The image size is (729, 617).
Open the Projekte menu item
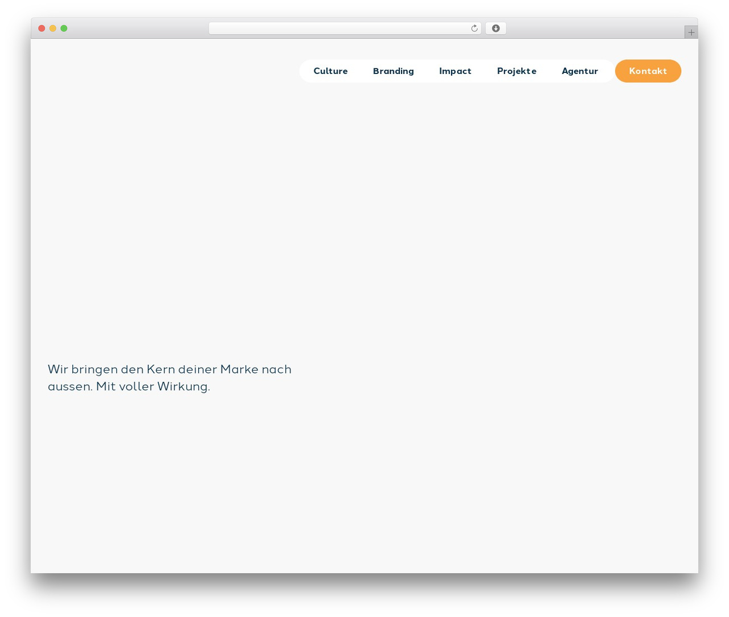[517, 71]
